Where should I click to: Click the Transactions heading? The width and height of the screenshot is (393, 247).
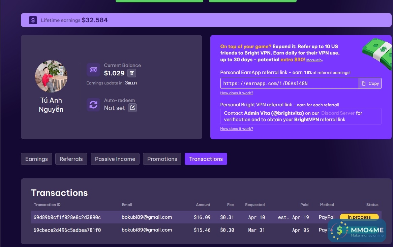tap(59, 193)
